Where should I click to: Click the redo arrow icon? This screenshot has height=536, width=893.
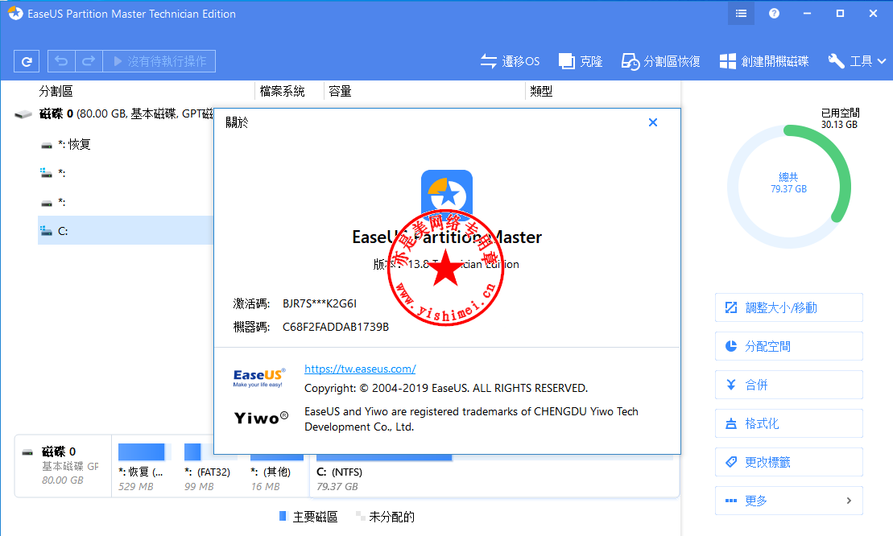click(89, 61)
